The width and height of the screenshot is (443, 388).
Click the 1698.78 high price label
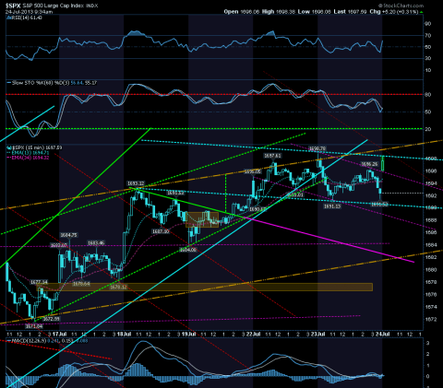317,148
